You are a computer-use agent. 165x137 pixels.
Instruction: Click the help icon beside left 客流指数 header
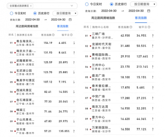click(53, 35)
